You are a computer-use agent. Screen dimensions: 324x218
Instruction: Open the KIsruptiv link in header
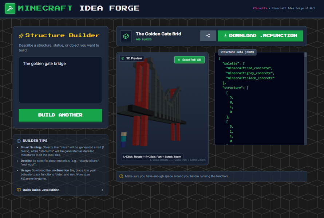click(x=260, y=8)
